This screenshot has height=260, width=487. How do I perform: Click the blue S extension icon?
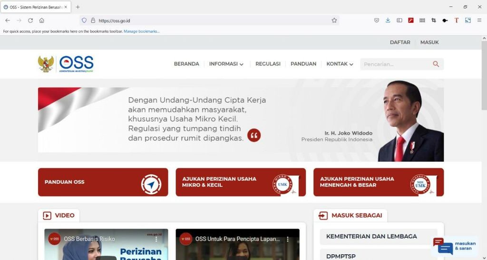tap(468, 20)
